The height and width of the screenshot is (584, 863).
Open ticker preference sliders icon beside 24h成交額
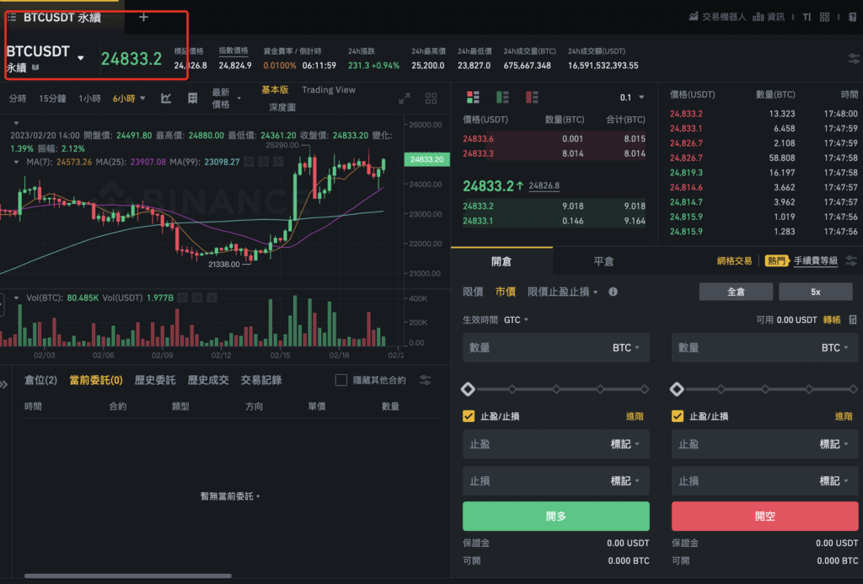(854, 58)
